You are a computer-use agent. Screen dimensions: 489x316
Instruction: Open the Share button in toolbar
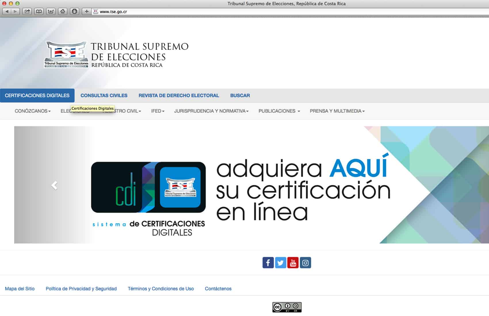[x=27, y=11]
